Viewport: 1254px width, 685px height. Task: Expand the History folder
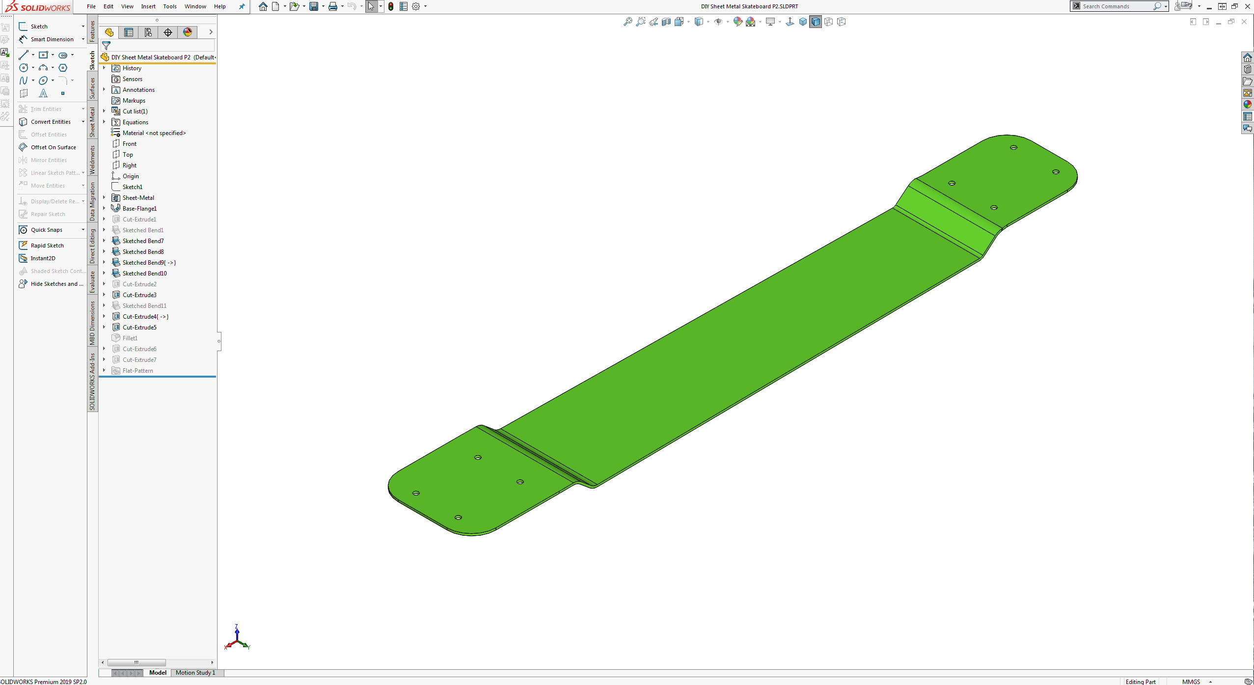[104, 68]
